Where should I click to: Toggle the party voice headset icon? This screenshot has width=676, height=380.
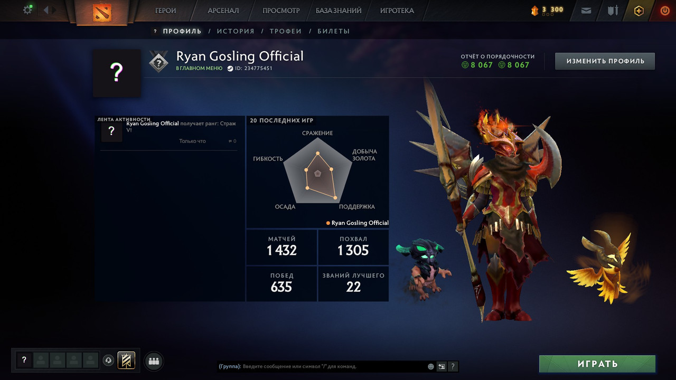108,360
